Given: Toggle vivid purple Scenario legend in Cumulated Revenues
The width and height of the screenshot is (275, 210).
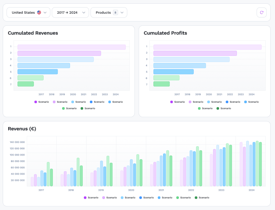Looking at the screenshot, I should pyautogui.click(x=42, y=102).
